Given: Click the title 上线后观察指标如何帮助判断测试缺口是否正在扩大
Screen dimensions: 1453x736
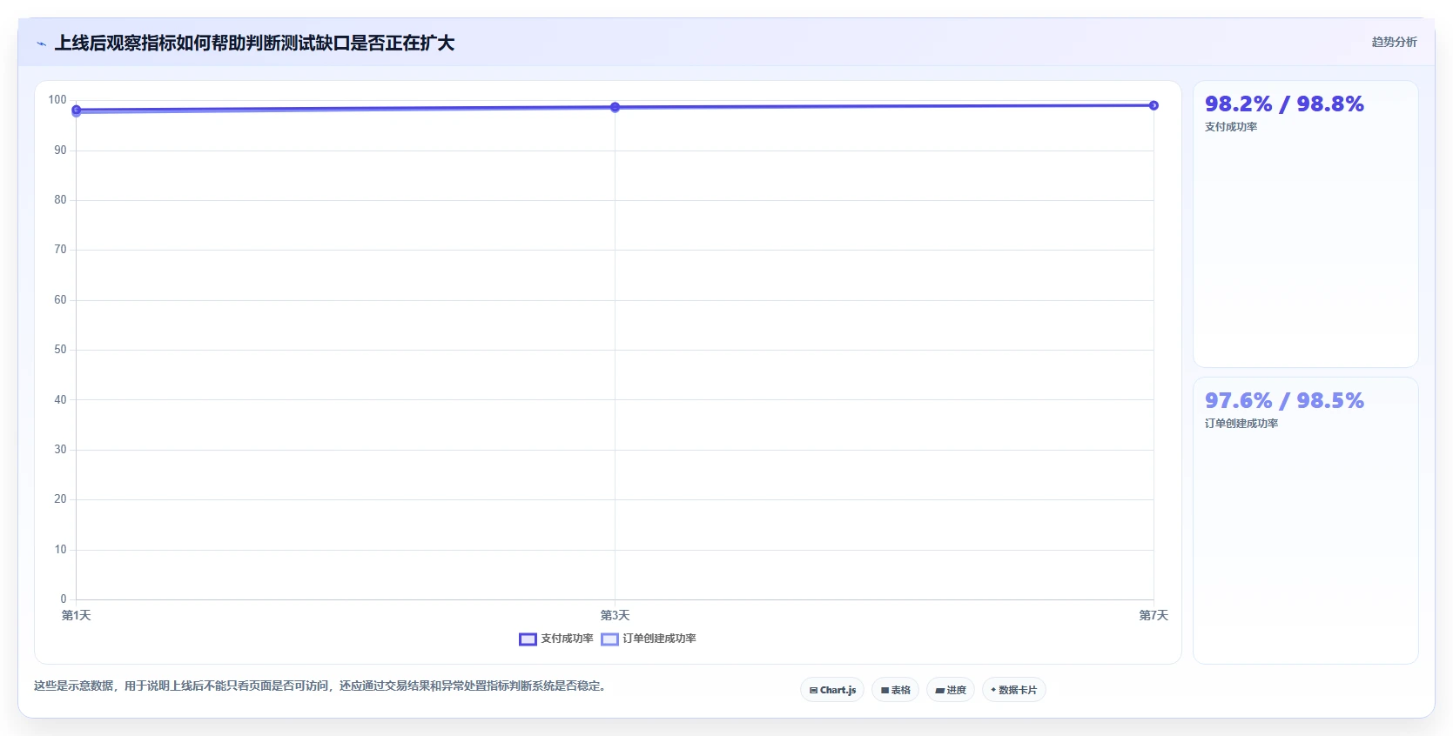Looking at the screenshot, I should (254, 43).
